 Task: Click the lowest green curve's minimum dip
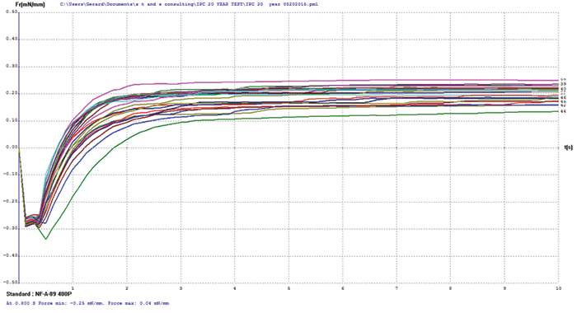(46, 239)
